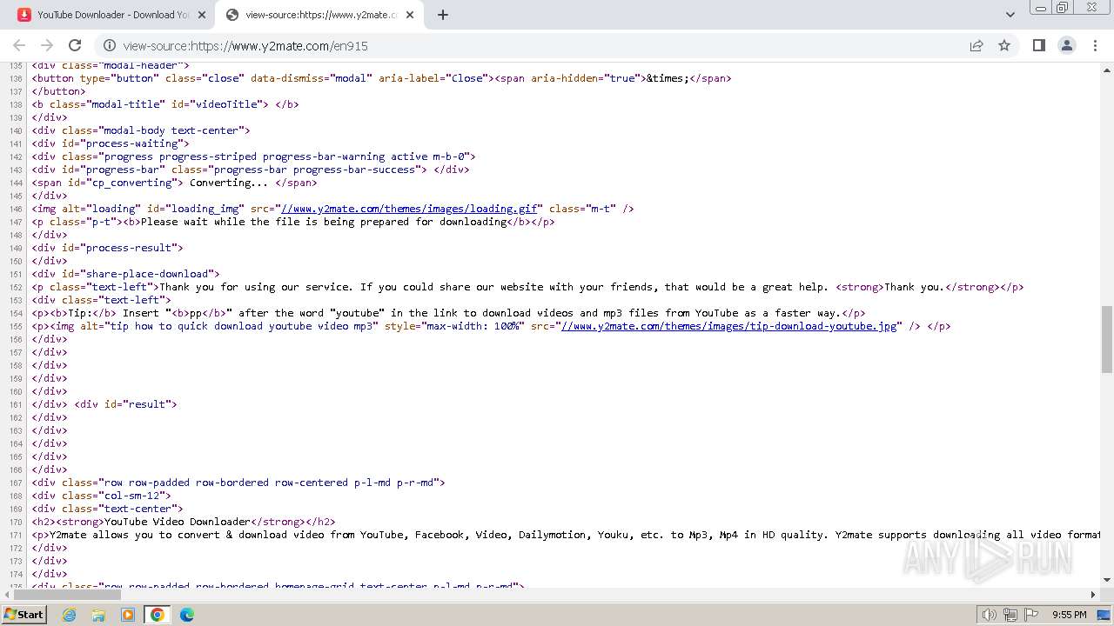Click the id="process-waiting" line
Image resolution: width=1114 pixels, height=626 pixels.
111,143
